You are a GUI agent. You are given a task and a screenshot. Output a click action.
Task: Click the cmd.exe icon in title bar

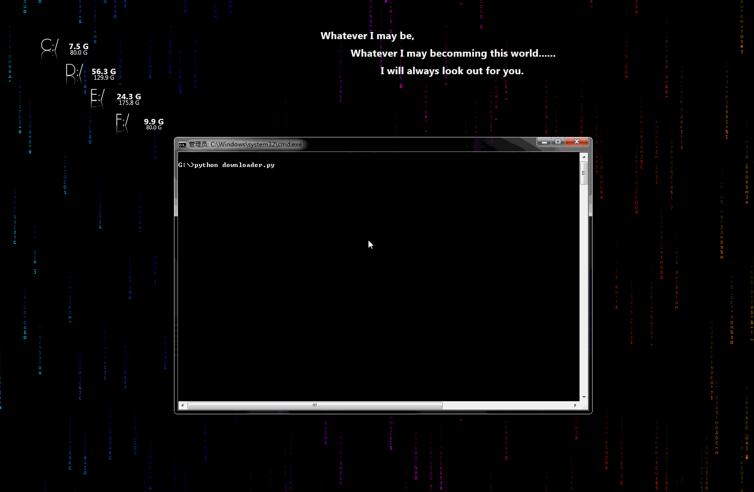point(182,144)
